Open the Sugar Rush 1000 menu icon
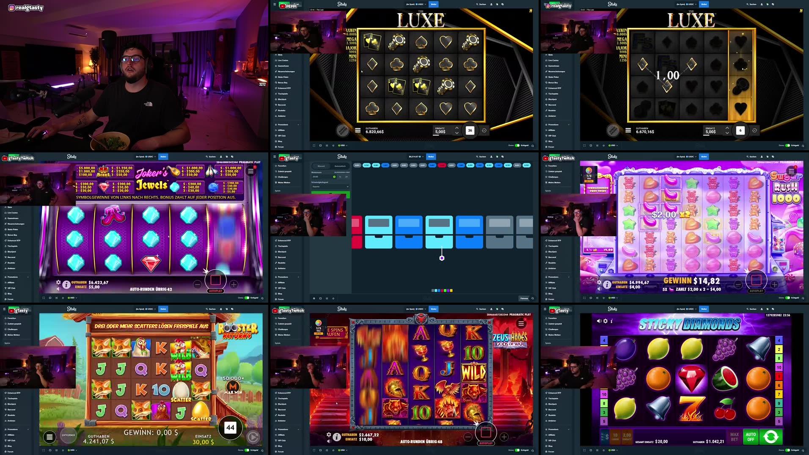The width and height of the screenshot is (809, 455). [x=791, y=171]
